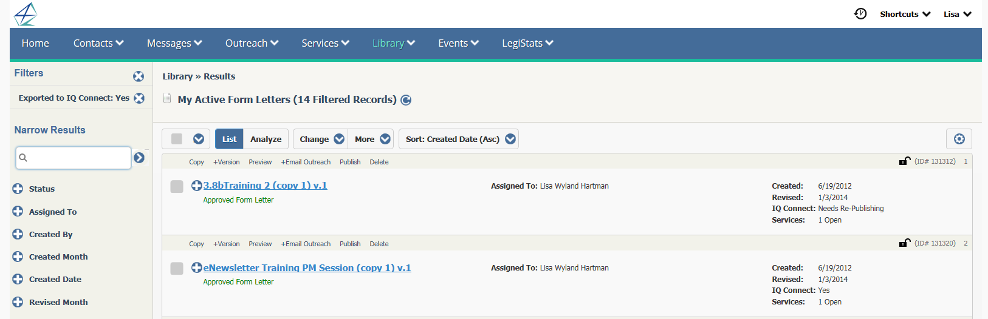
Task: Open the Library menu
Action: click(394, 43)
